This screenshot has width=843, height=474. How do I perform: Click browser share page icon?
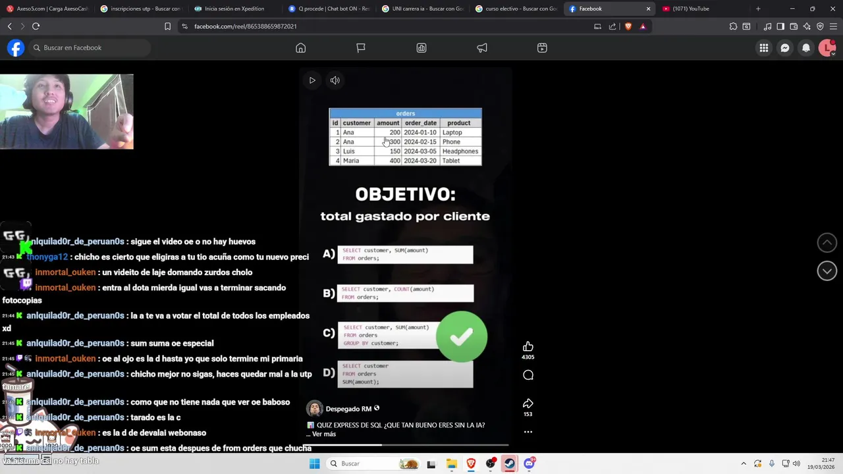(x=612, y=26)
